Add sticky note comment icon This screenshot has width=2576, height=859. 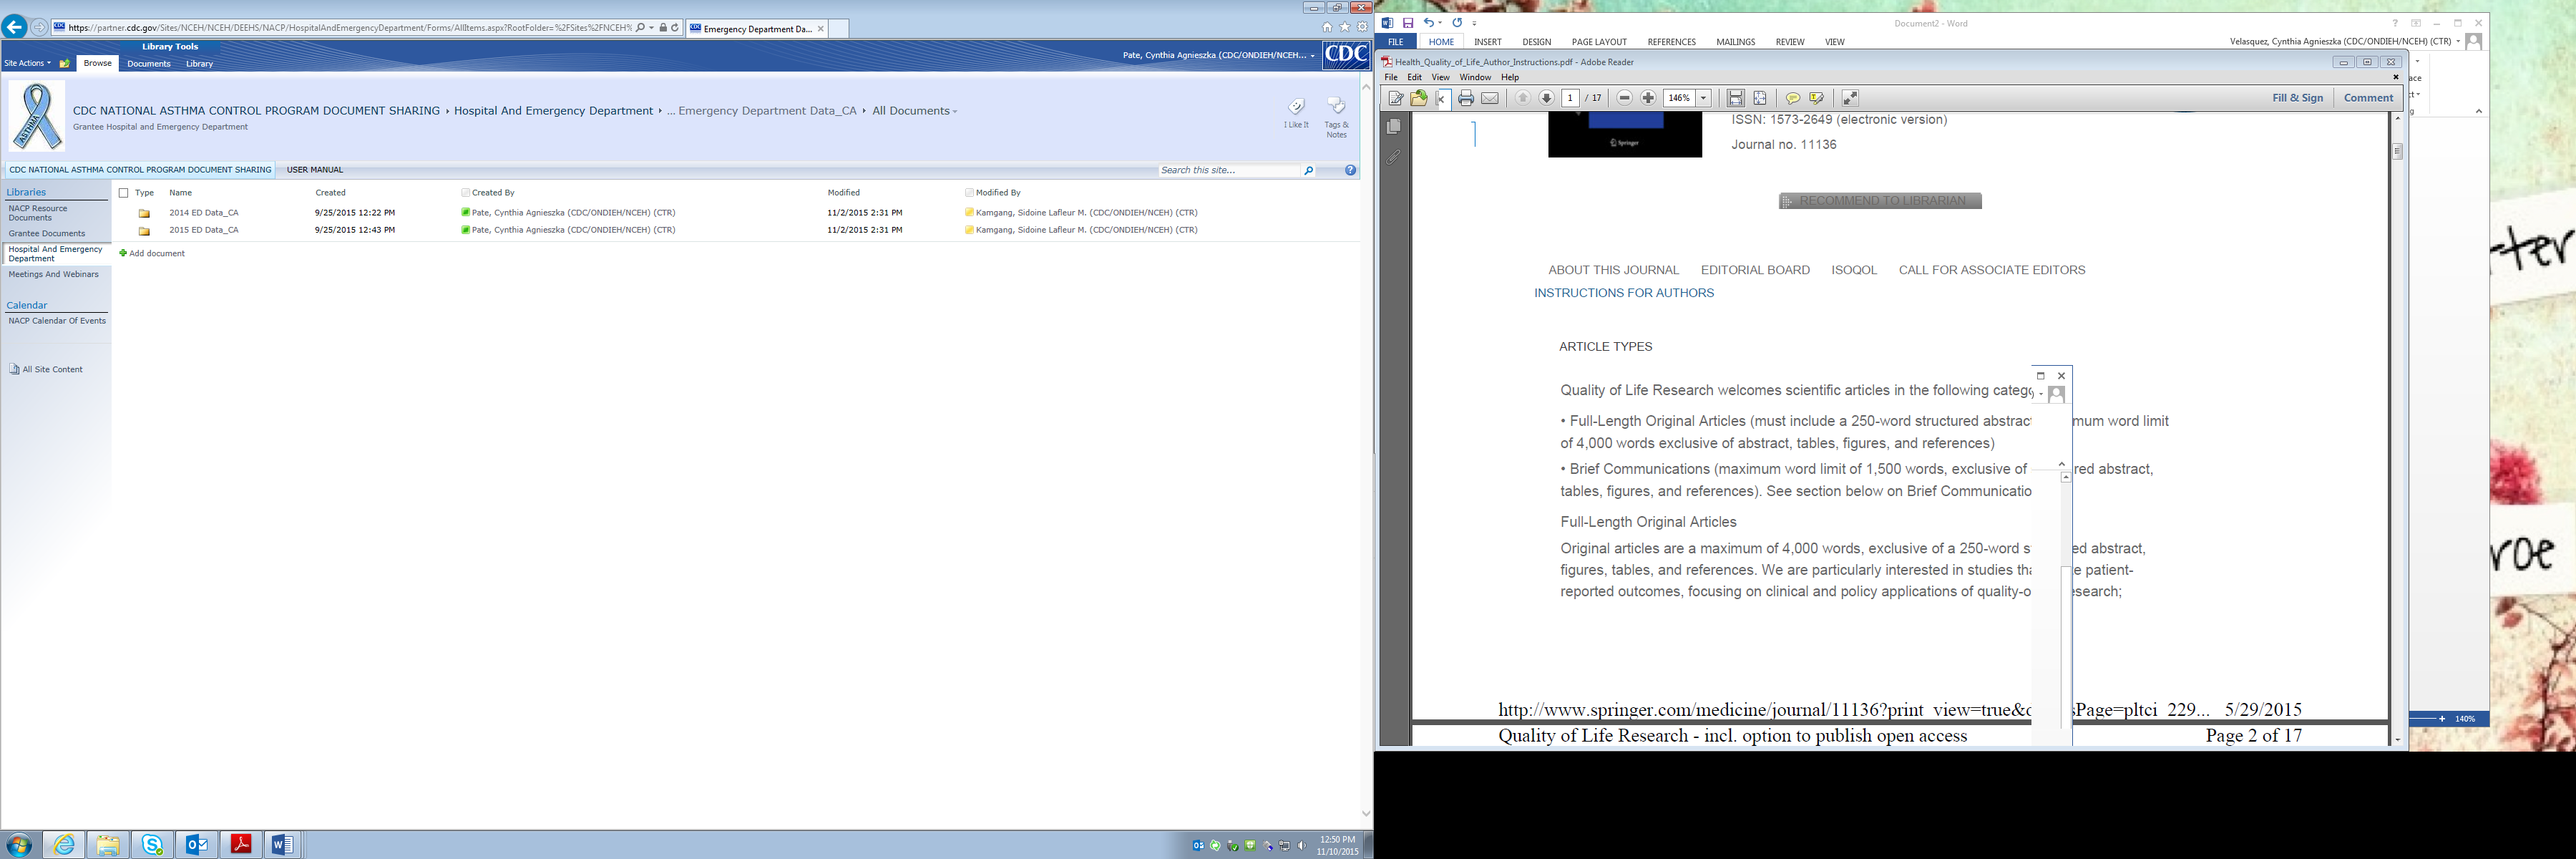coord(1792,98)
